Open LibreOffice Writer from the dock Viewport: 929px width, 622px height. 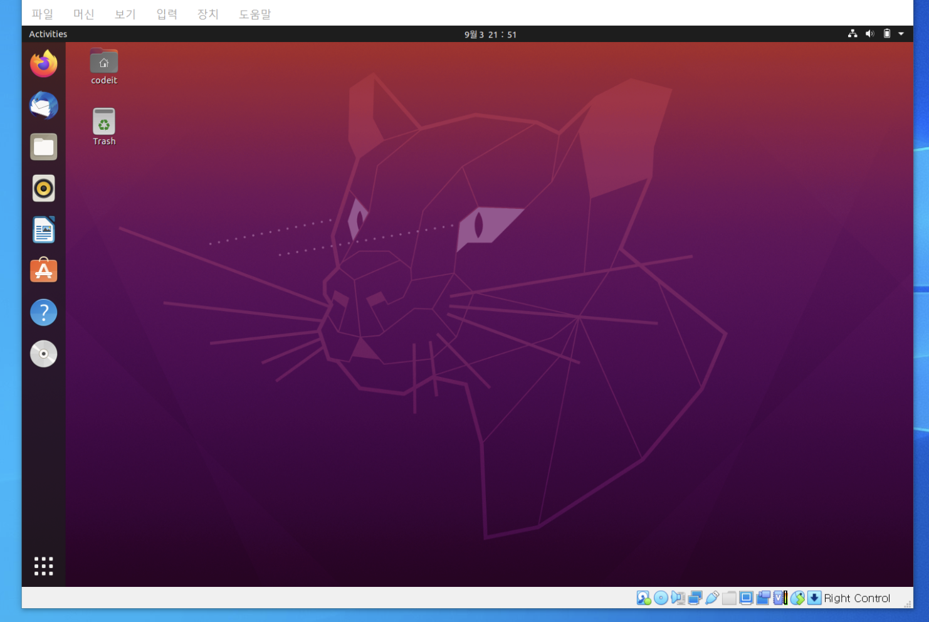43,229
